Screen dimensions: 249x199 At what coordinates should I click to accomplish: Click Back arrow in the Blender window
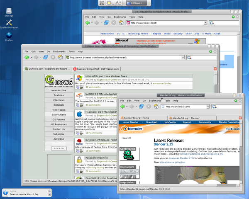122,107
